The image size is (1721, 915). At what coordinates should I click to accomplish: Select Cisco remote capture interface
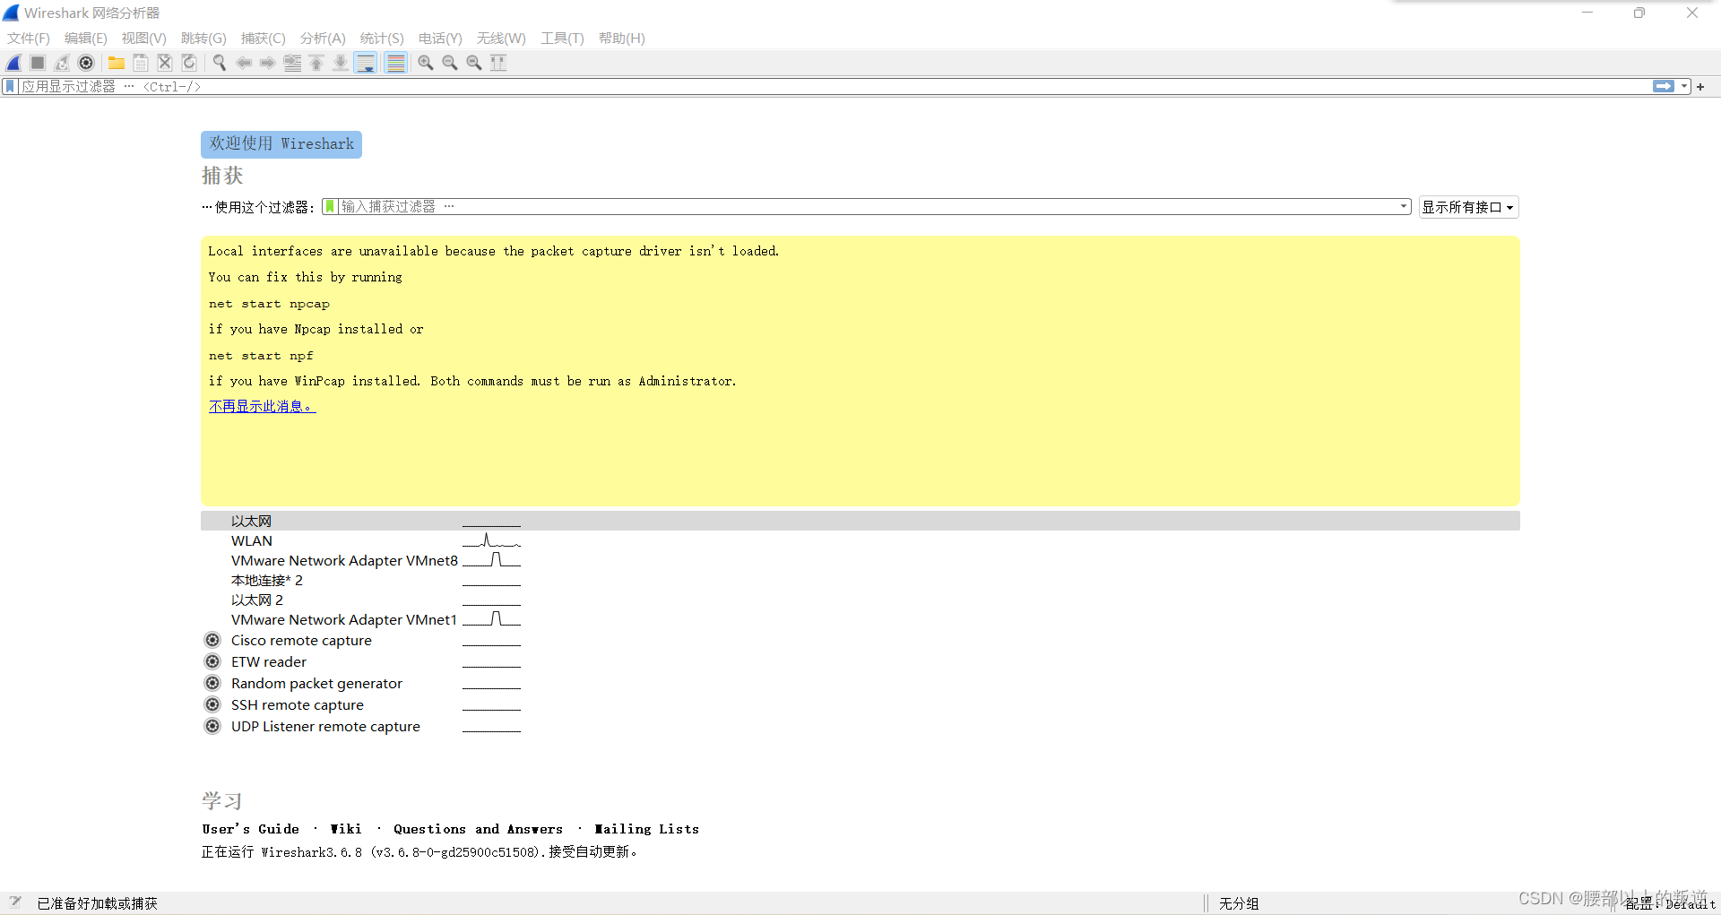301,641
